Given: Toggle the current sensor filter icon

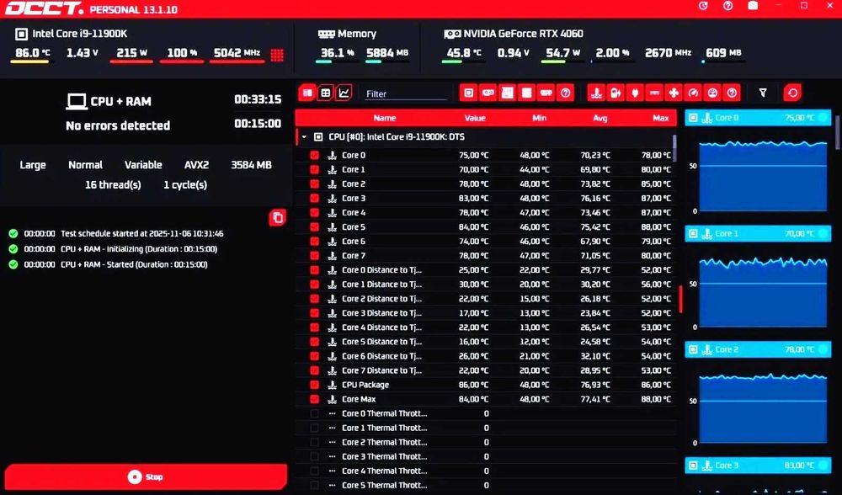Looking at the screenshot, I should (x=654, y=93).
